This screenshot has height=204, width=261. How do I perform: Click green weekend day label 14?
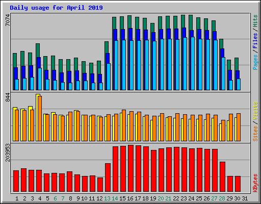pos(115,198)
